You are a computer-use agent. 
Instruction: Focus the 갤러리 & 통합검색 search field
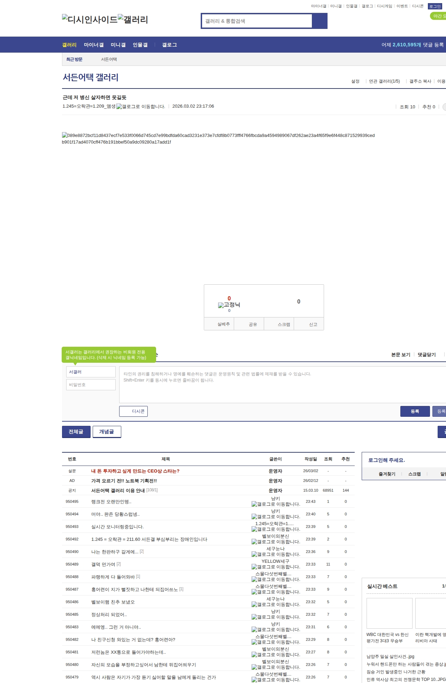pos(257,21)
